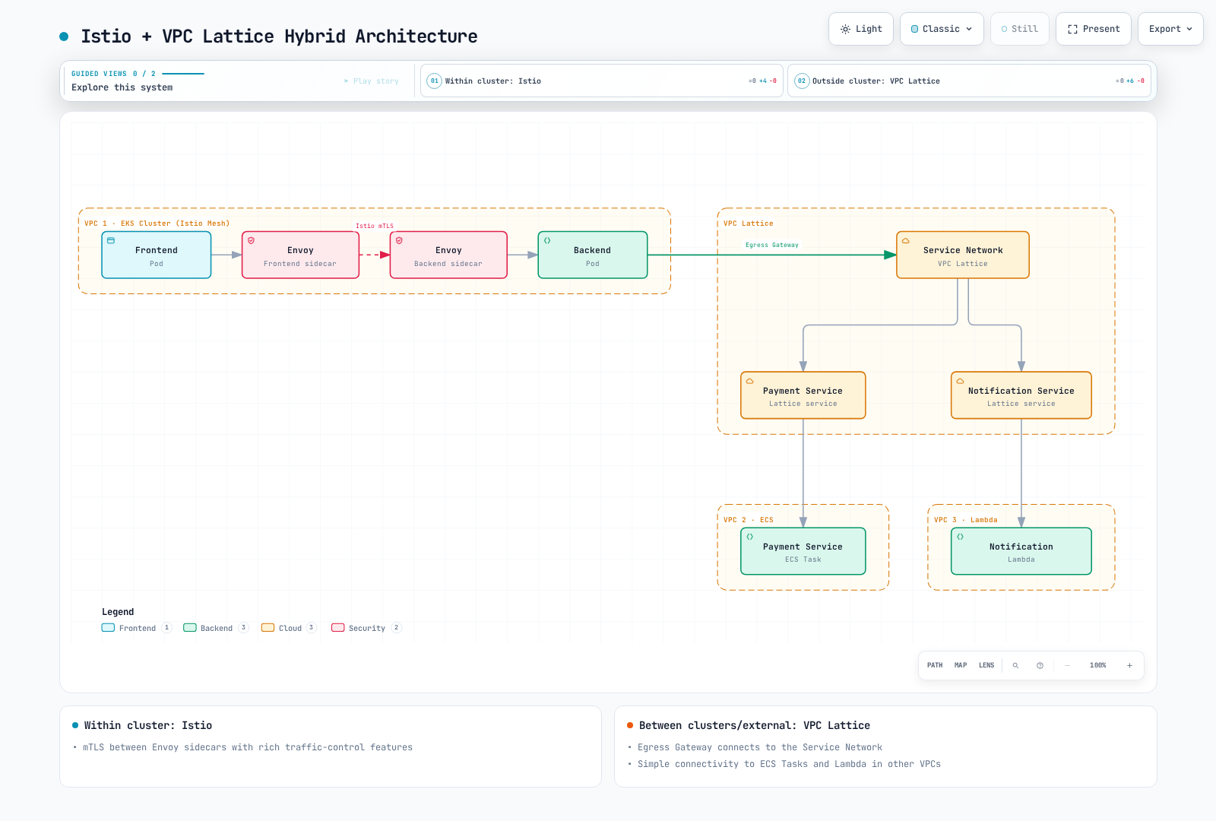Click the Egress Gateway edge label
Image resolution: width=1216 pixels, height=821 pixels.
tap(772, 245)
